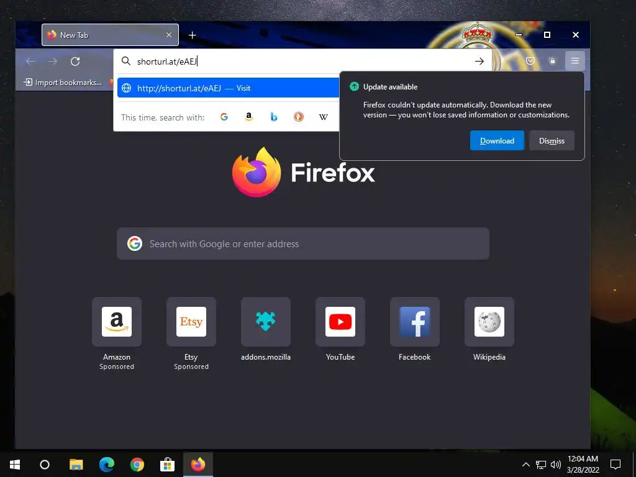The width and height of the screenshot is (636, 477).
Task: Click the search magnifier icon in URL bar
Action: (126, 61)
